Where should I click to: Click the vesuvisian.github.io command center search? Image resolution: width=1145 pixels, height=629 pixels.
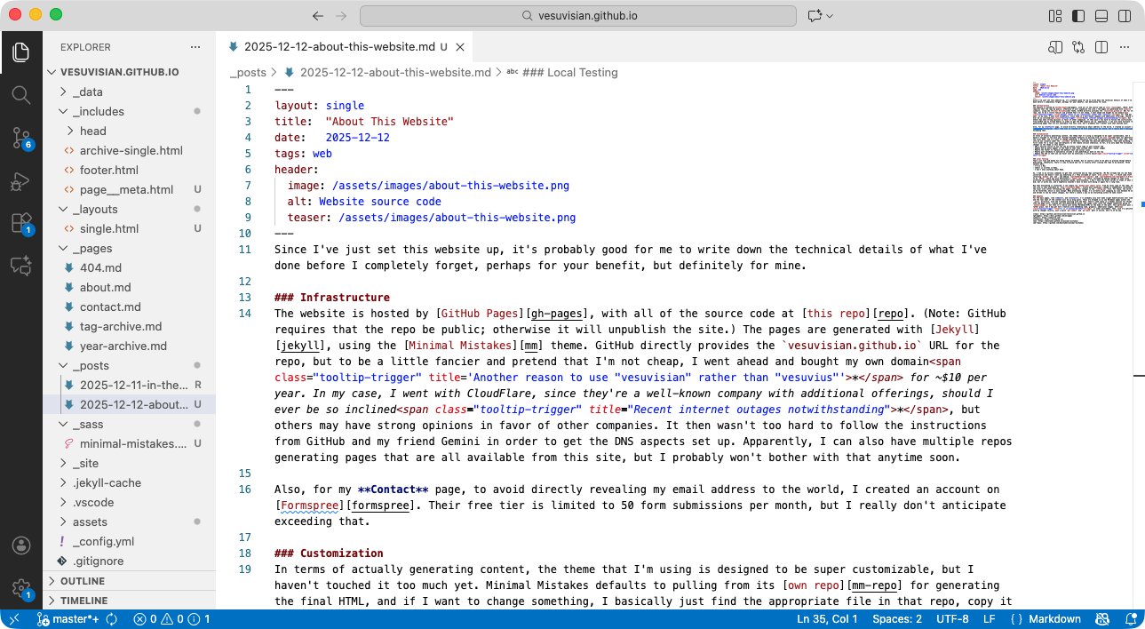click(x=577, y=16)
